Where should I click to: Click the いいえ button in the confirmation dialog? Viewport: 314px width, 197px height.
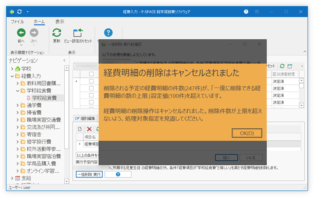click(251, 158)
